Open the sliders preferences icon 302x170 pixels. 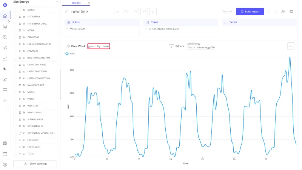tap(5, 154)
